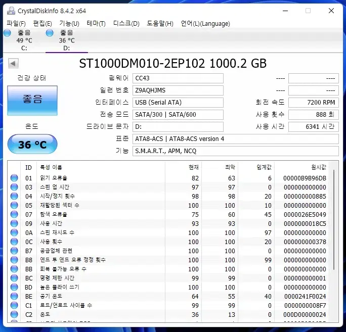Close the CrystalDiskInfo window
Image resolution: width=346 pixels, height=332 pixels.
tap(331, 11)
